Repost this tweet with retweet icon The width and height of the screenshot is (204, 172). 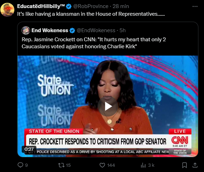[61, 165]
